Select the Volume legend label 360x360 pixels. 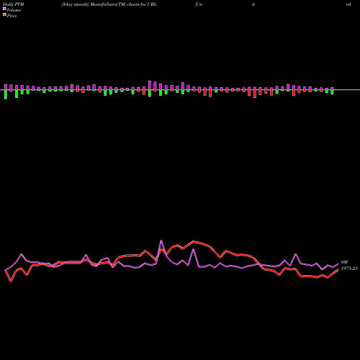pos(14,10)
